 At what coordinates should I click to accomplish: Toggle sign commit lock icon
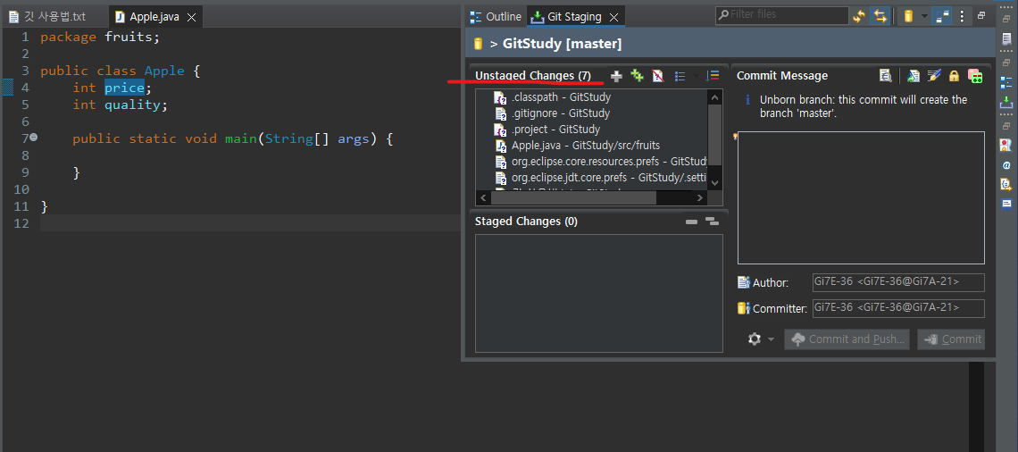point(954,76)
